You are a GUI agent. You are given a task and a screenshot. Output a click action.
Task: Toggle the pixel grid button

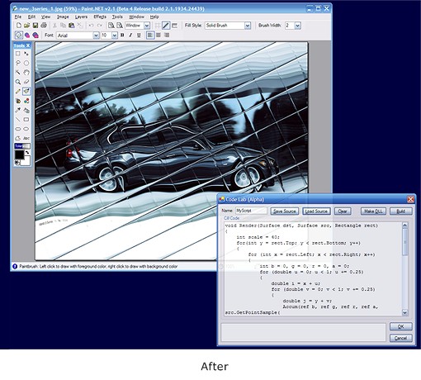[158, 26]
